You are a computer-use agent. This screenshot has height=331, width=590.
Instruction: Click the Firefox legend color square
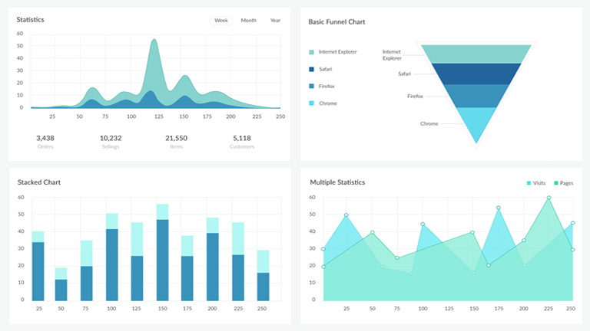coord(311,86)
